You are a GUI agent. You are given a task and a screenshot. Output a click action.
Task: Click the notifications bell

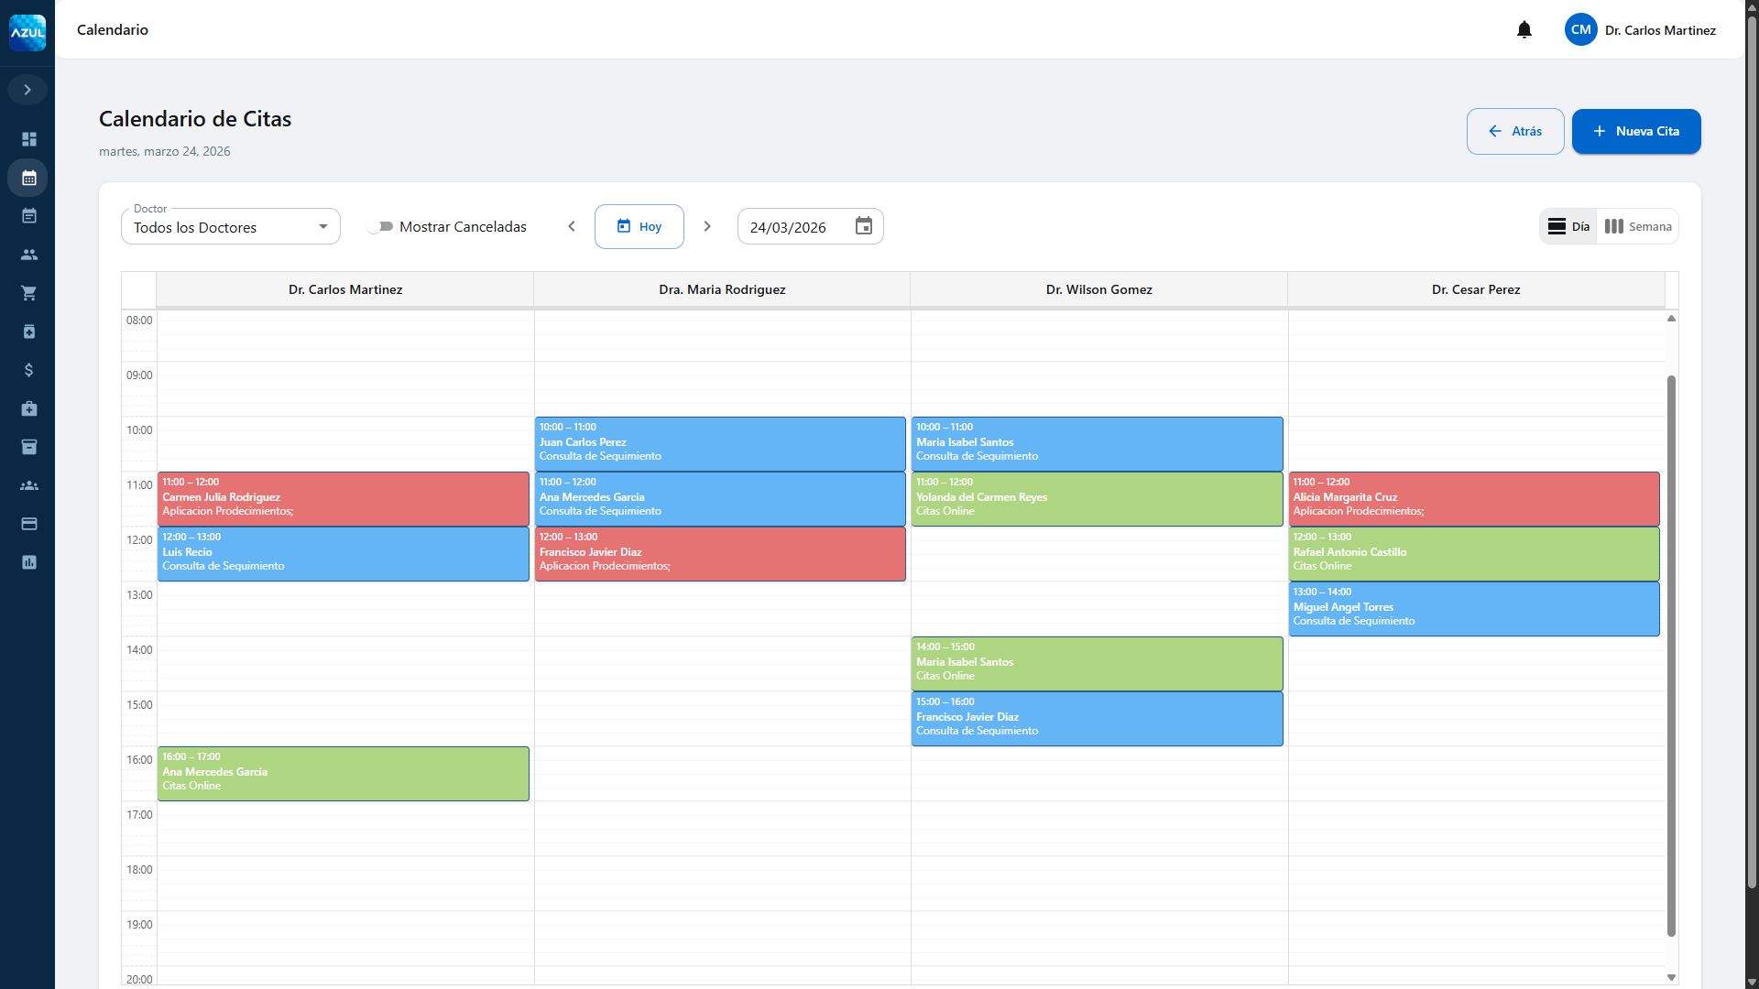tap(1524, 29)
